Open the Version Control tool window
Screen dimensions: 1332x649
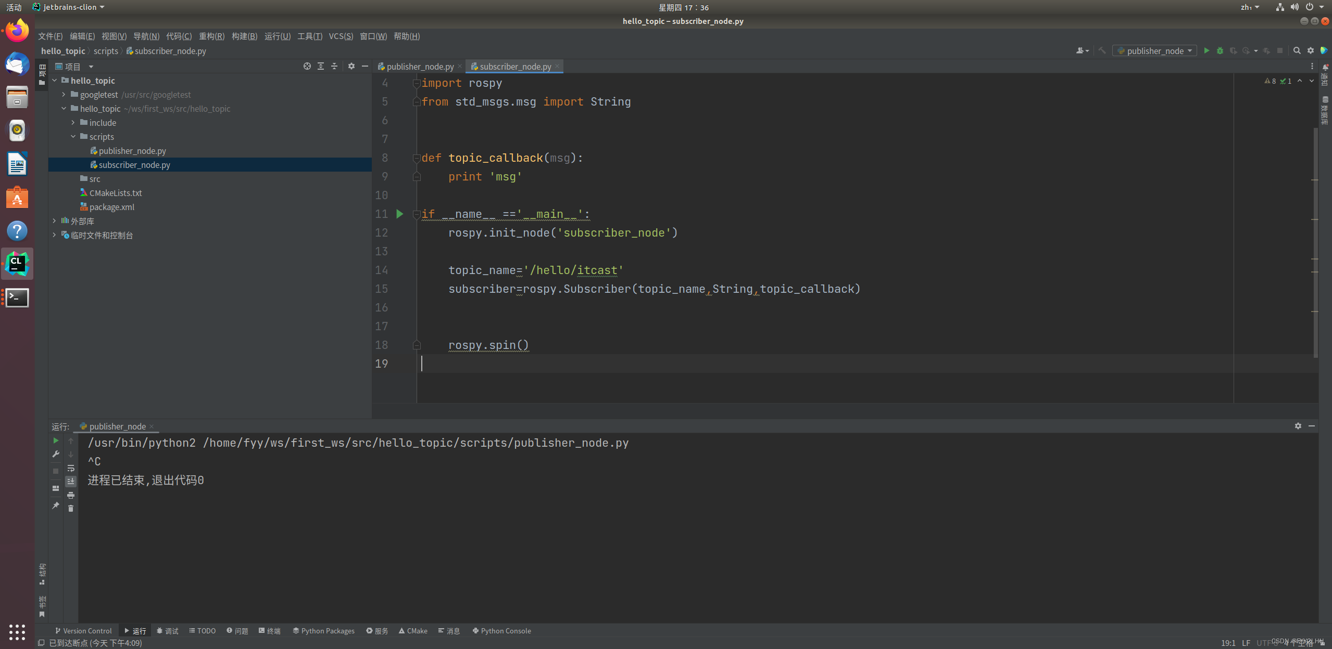[83, 631]
